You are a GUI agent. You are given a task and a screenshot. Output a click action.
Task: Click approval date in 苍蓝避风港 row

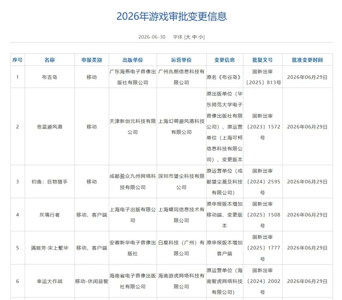[x=307, y=126]
